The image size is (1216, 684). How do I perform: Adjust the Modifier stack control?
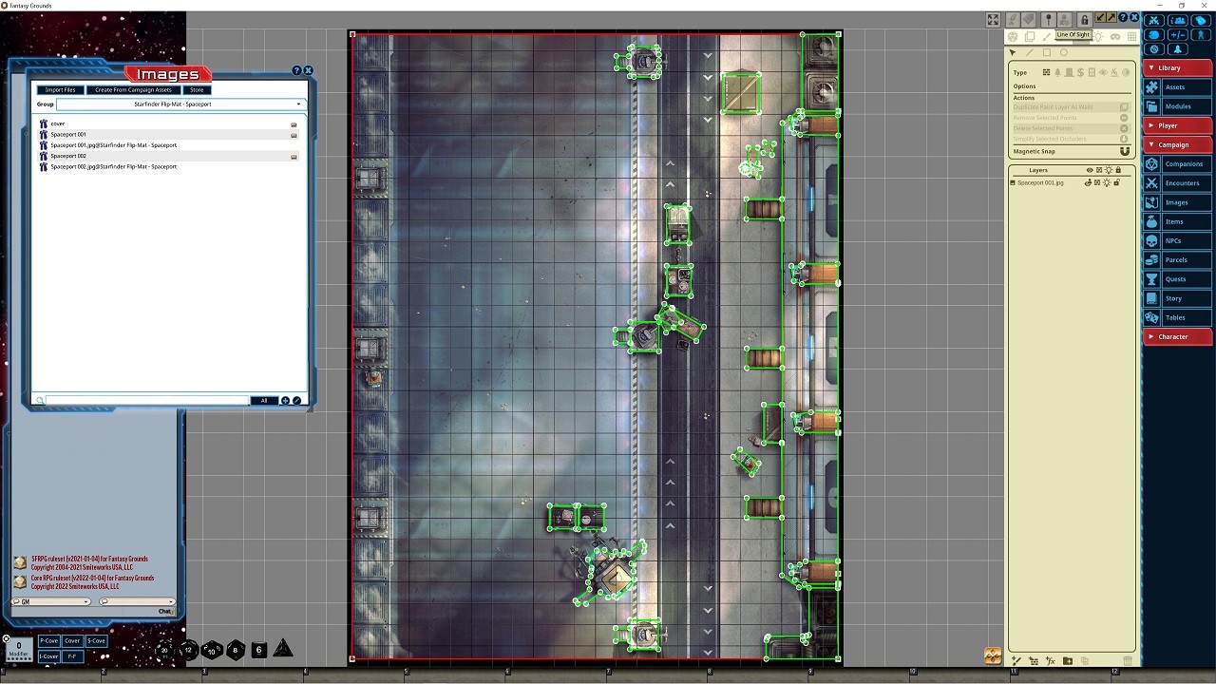click(x=19, y=648)
